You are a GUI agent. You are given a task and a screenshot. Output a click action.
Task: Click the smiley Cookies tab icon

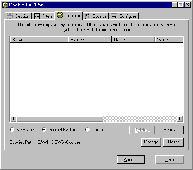(x=60, y=15)
